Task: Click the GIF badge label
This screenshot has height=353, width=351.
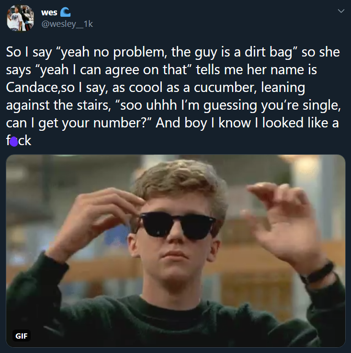Action: [x=22, y=336]
